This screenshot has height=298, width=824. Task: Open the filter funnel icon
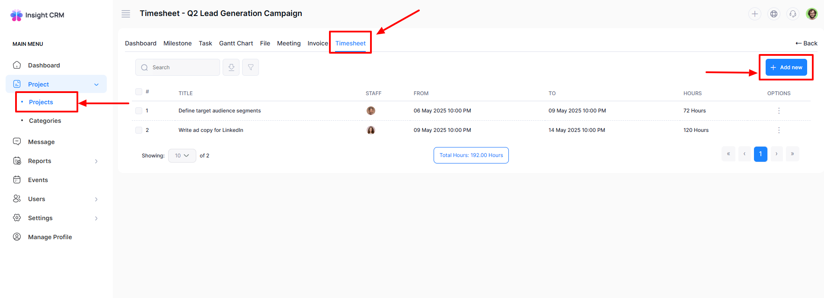(x=250, y=67)
